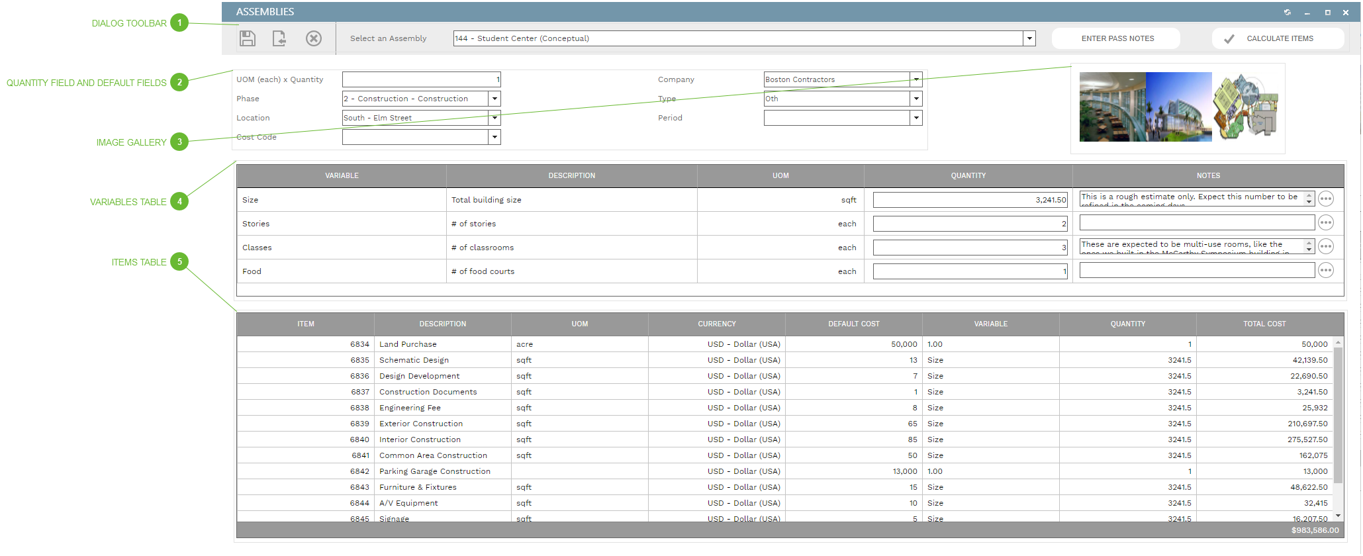Screen dimensions: 1363x556
Task: Click the Save floppy disk icon
Action: (248, 38)
